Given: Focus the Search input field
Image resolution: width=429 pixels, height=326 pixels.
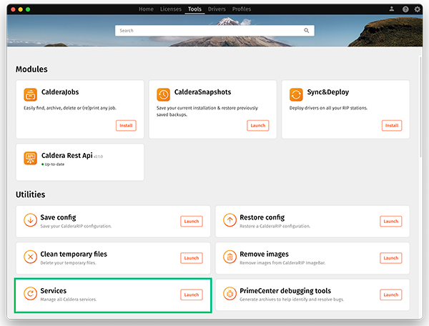Looking at the screenshot, I should 214,31.
